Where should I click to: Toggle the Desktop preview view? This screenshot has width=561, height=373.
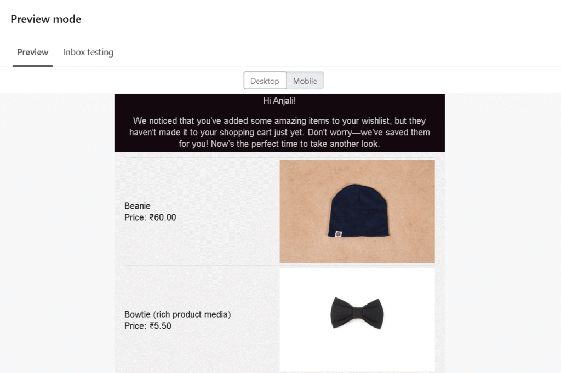(x=265, y=81)
